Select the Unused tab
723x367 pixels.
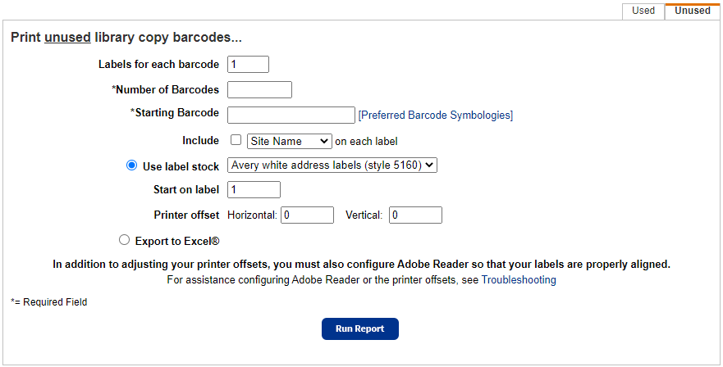tap(692, 11)
